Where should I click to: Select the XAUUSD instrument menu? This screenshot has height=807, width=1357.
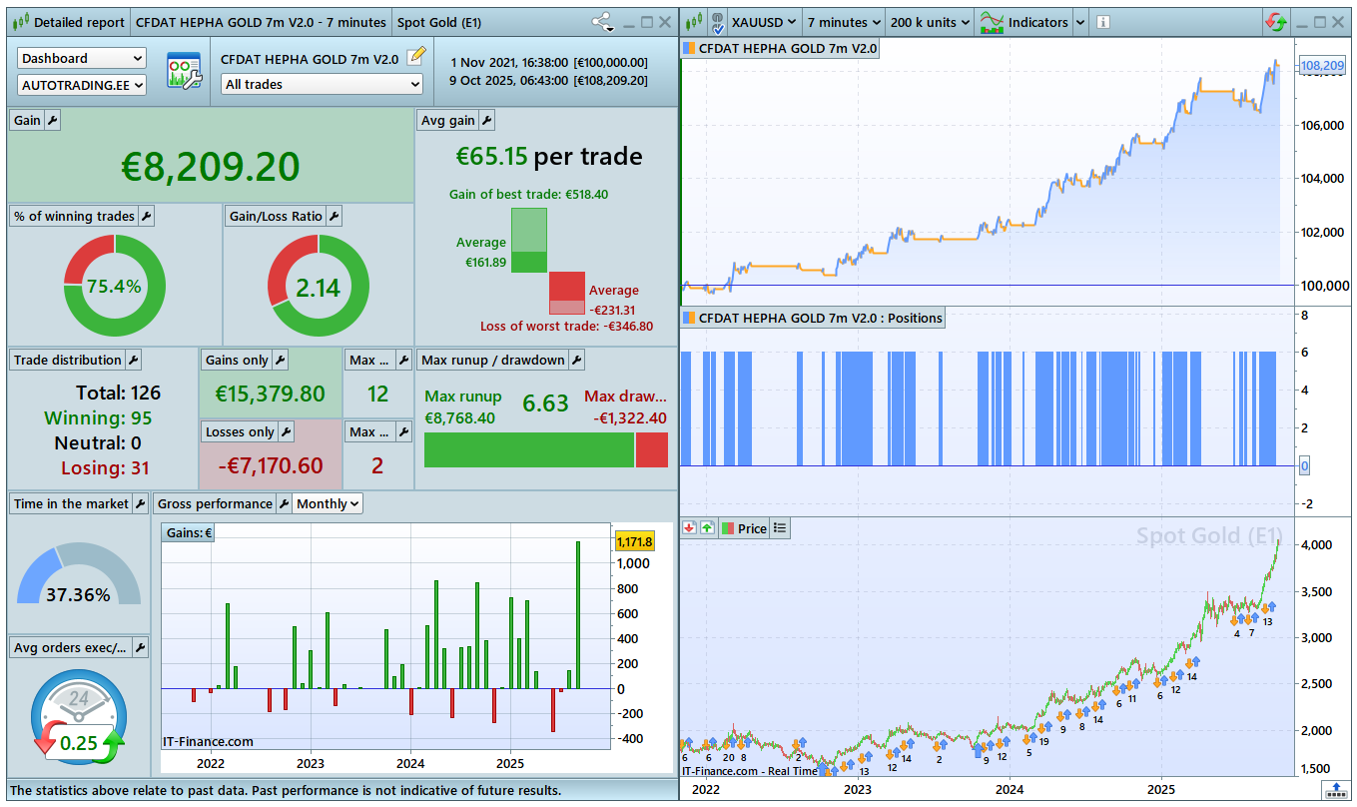click(x=764, y=22)
